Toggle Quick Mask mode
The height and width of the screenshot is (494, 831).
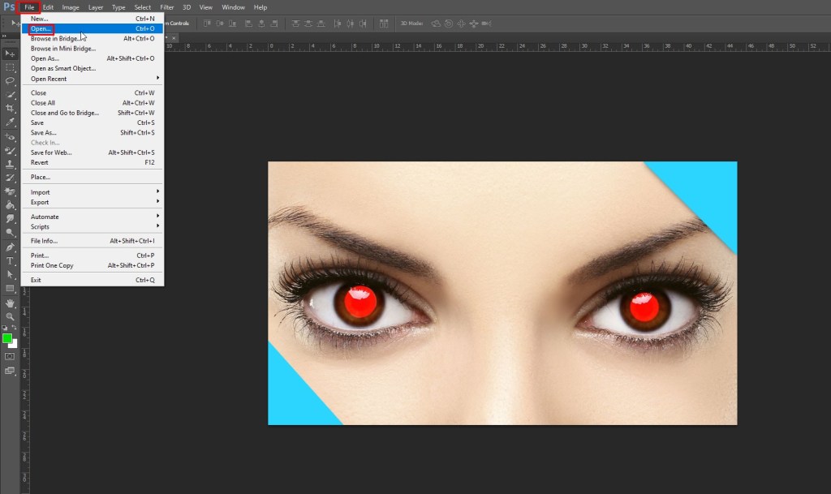pos(10,356)
